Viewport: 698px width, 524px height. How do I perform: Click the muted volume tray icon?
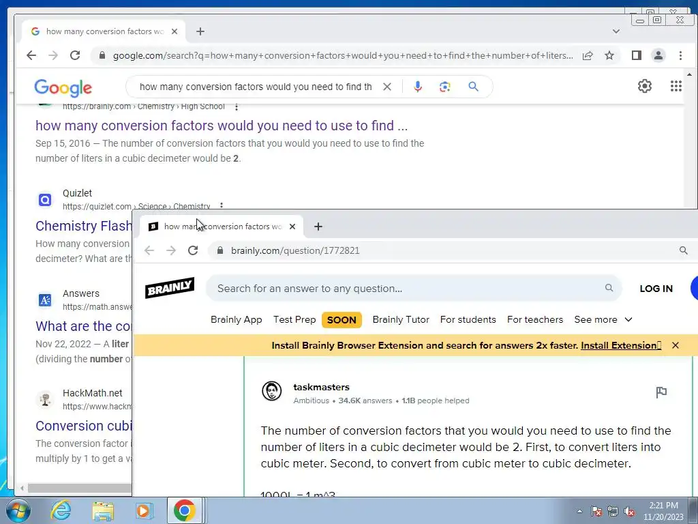(x=629, y=512)
